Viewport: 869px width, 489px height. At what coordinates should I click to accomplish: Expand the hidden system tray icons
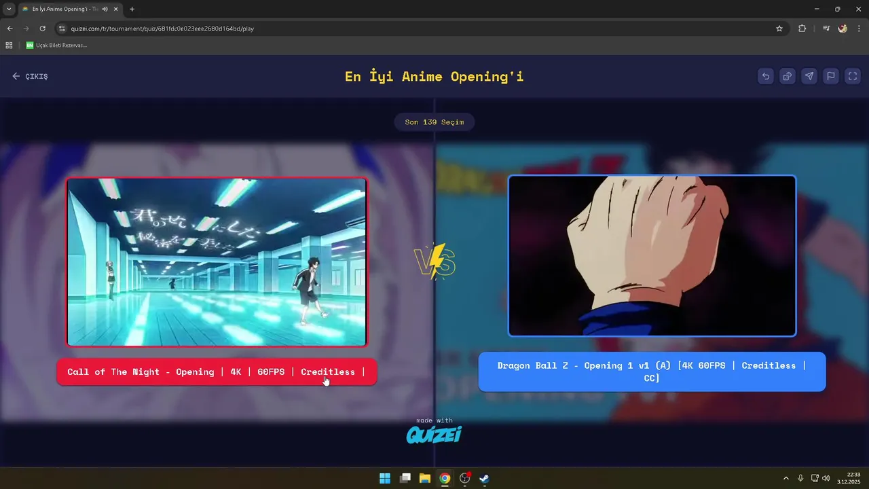tap(786, 478)
